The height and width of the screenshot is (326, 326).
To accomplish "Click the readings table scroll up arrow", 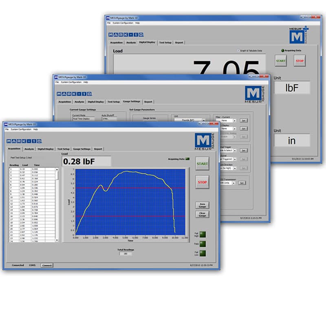I will point(57,170).
